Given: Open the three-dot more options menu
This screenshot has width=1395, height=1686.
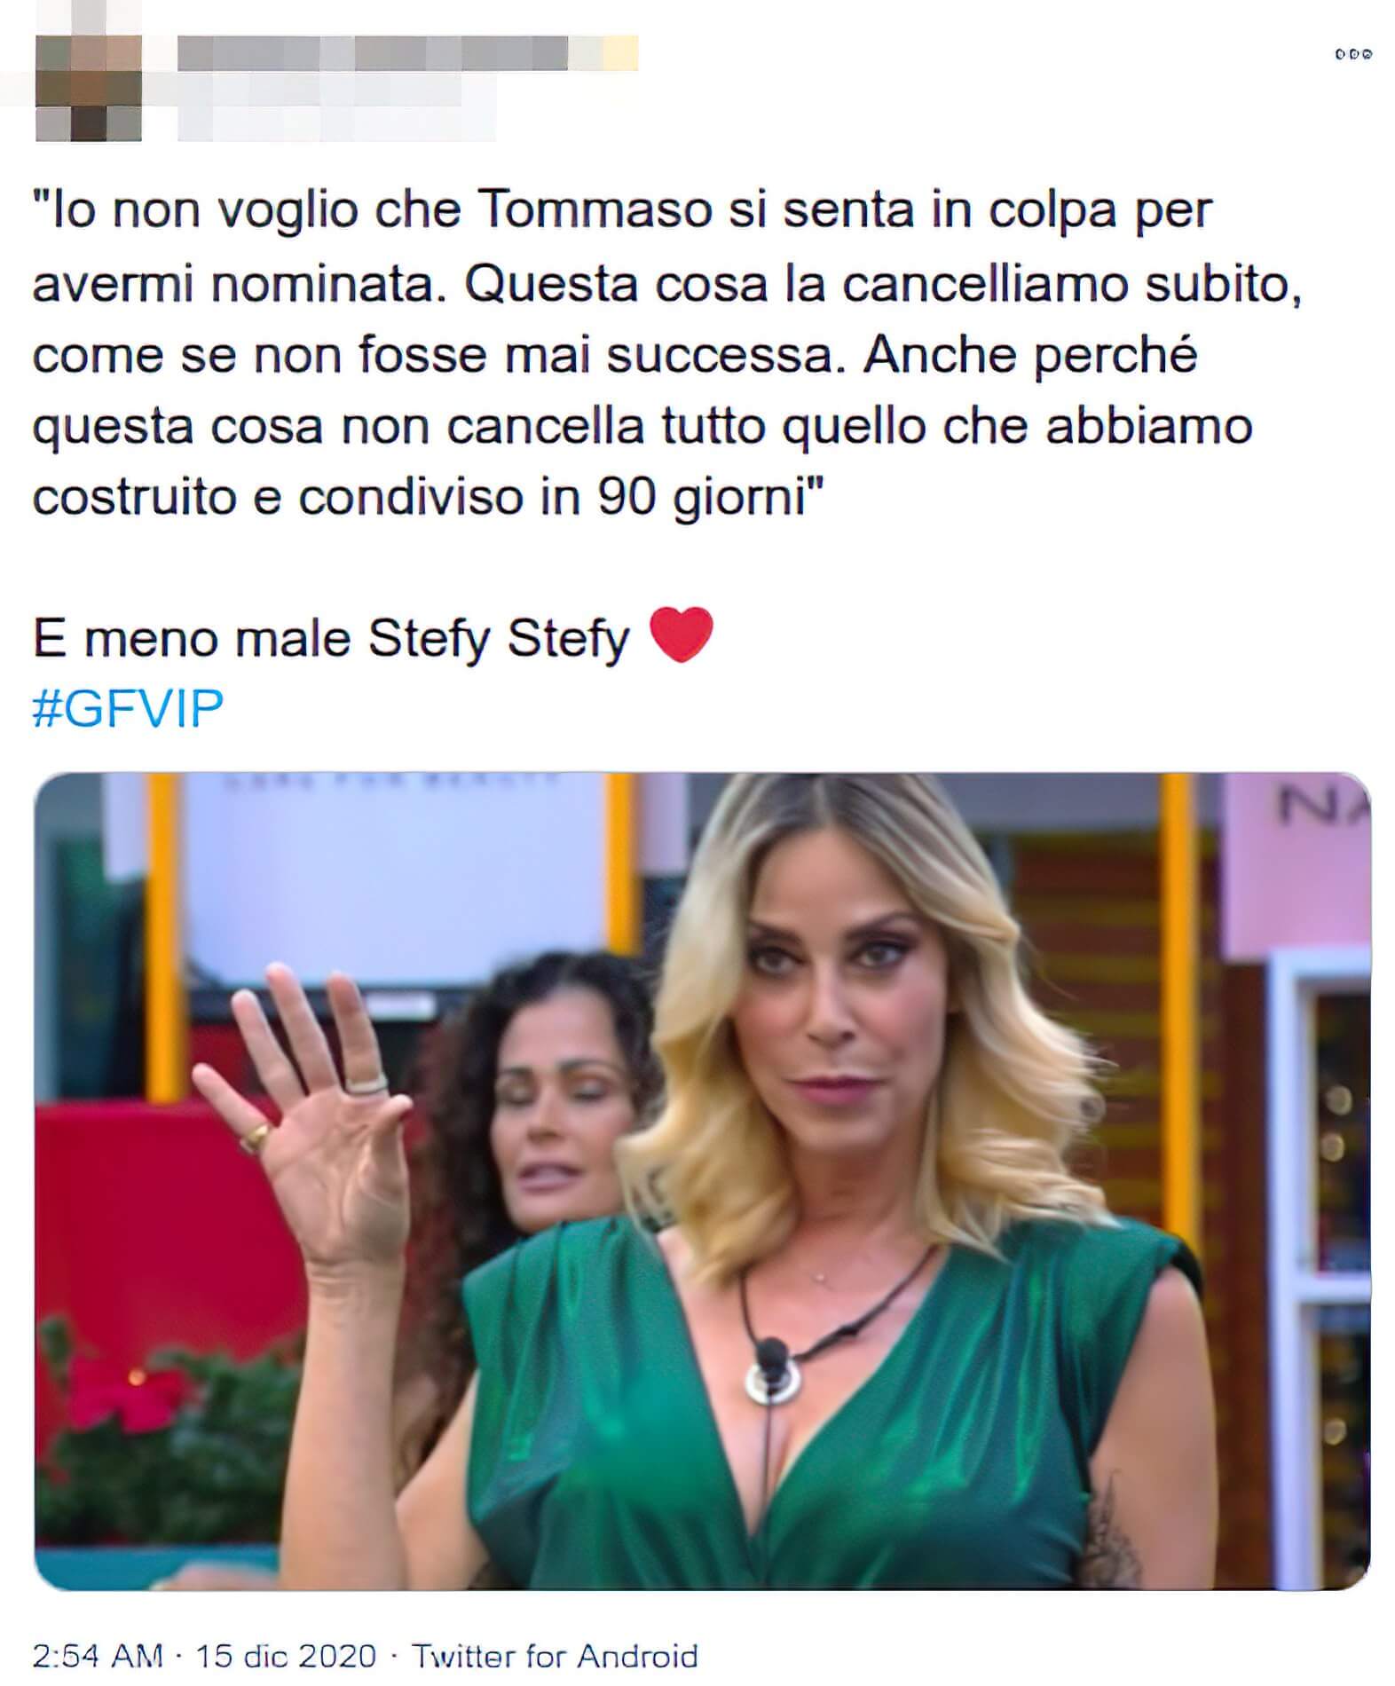Looking at the screenshot, I should (1353, 54).
